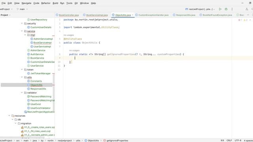This screenshot has height=142, width=253.
Task: Click the resources folder icon
Action: tap(13, 116)
